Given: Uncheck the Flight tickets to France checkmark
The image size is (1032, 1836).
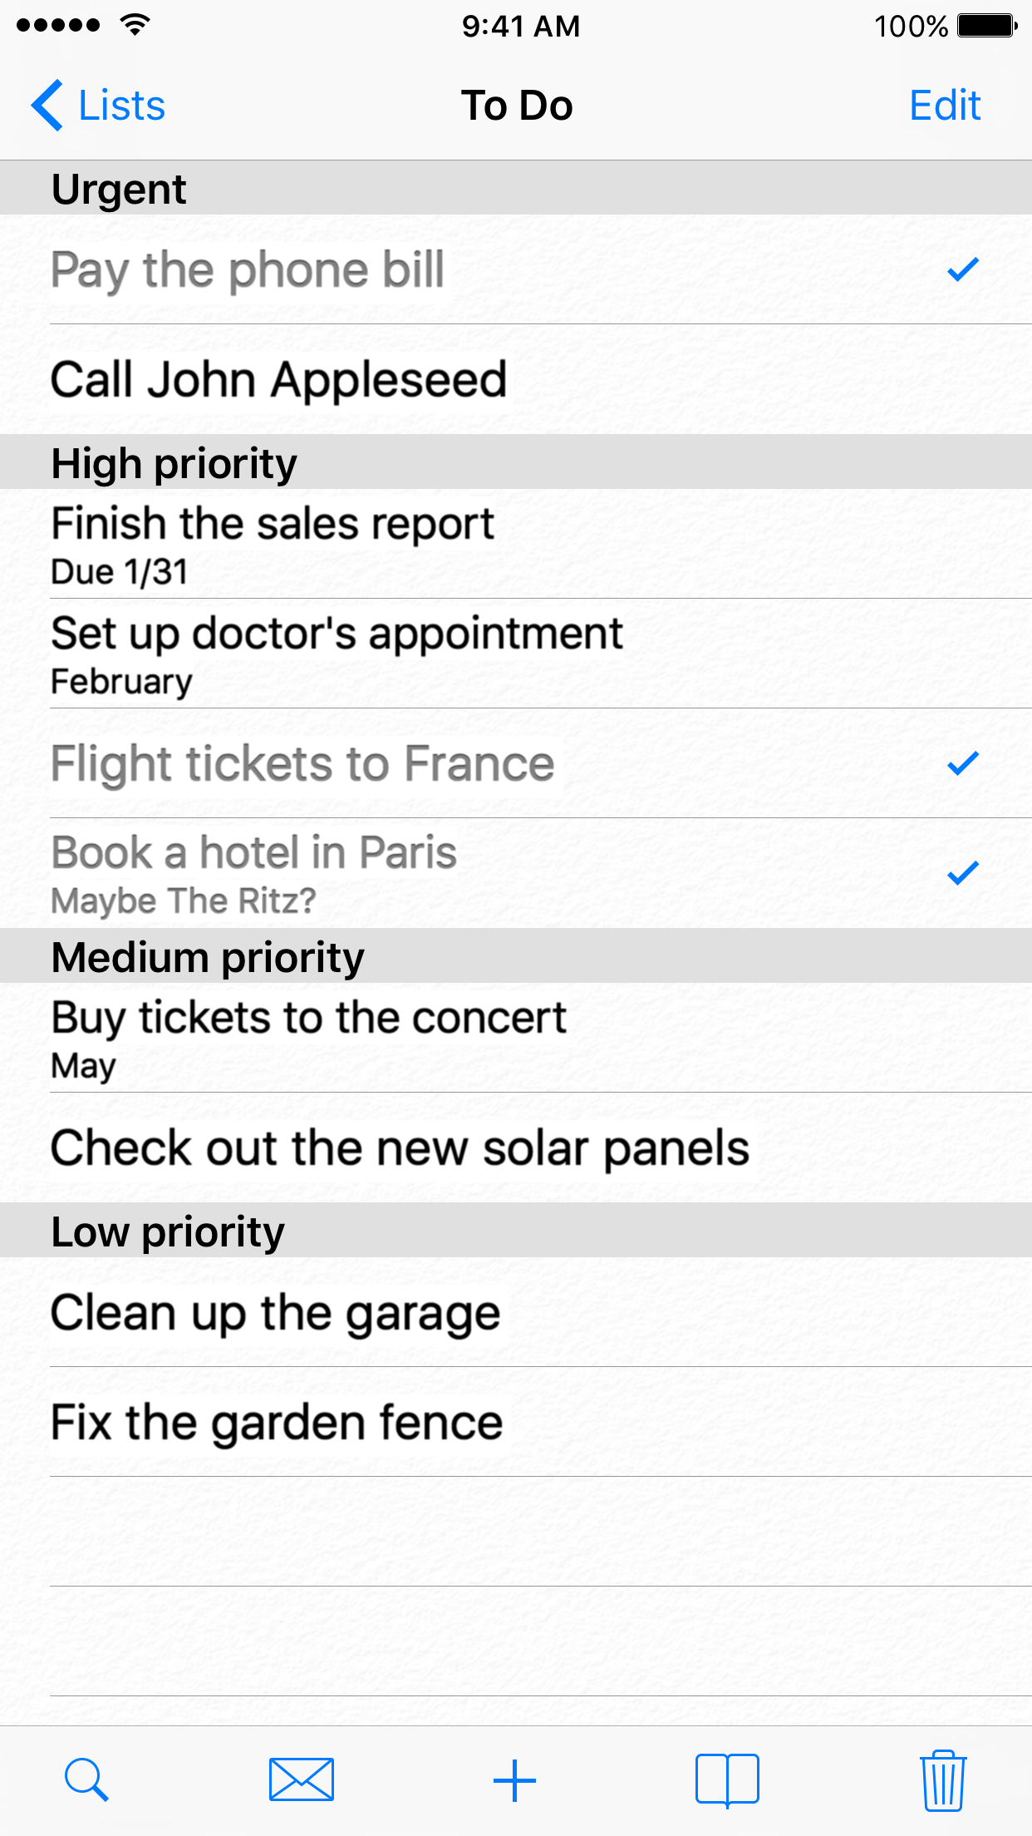Looking at the screenshot, I should 963,763.
